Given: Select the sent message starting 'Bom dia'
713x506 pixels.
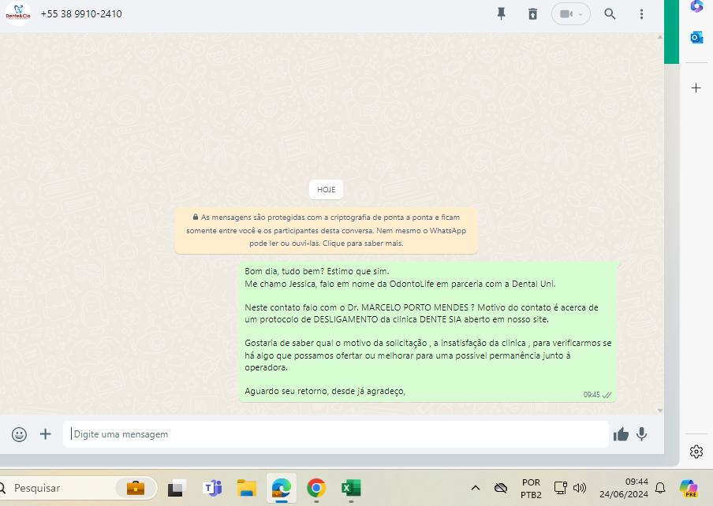Looking at the screenshot, I should [x=427, y=332].
